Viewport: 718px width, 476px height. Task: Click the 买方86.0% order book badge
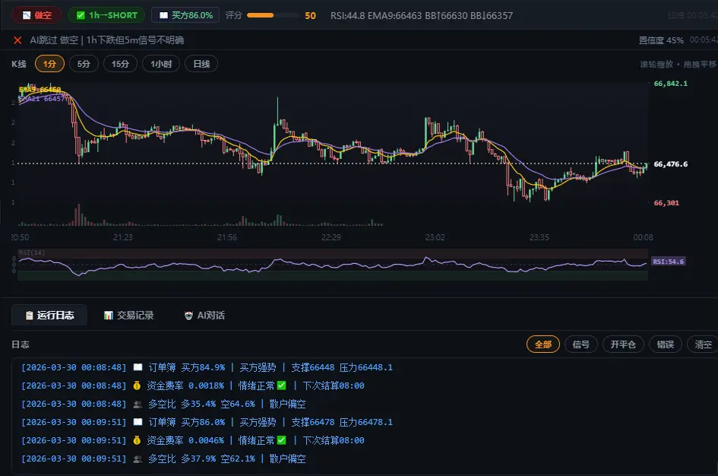pyautogui.click(x=185, y=15)
